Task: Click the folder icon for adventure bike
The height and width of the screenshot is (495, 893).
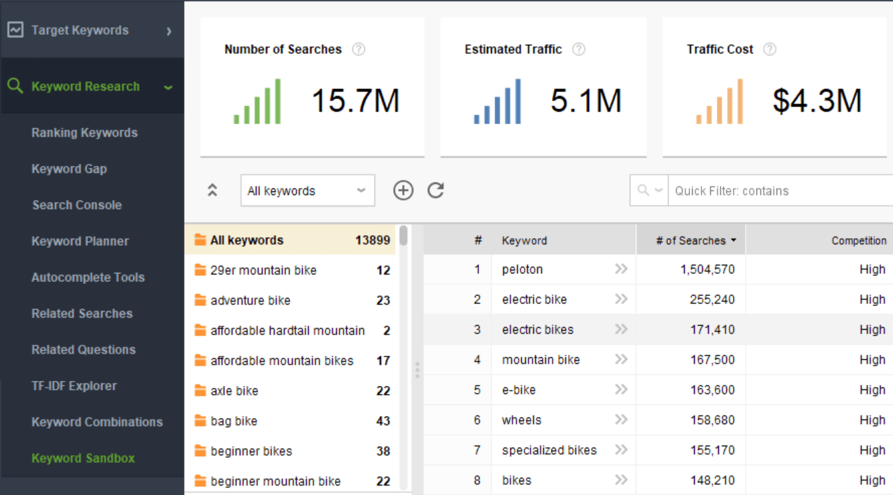Action: pyautogui.click(x=200, y=300)
